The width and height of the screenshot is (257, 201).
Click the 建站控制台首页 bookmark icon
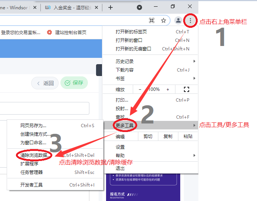pos(50,33)
